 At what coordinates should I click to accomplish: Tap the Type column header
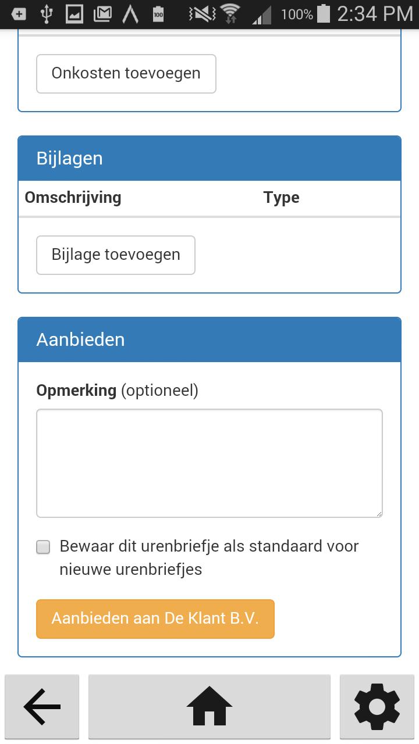pyautogui.click(x=281, y=198)
